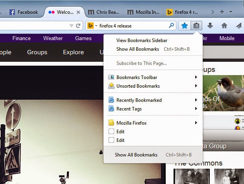
Task: Reload the page with refresh icon
Action: [78, 26]
